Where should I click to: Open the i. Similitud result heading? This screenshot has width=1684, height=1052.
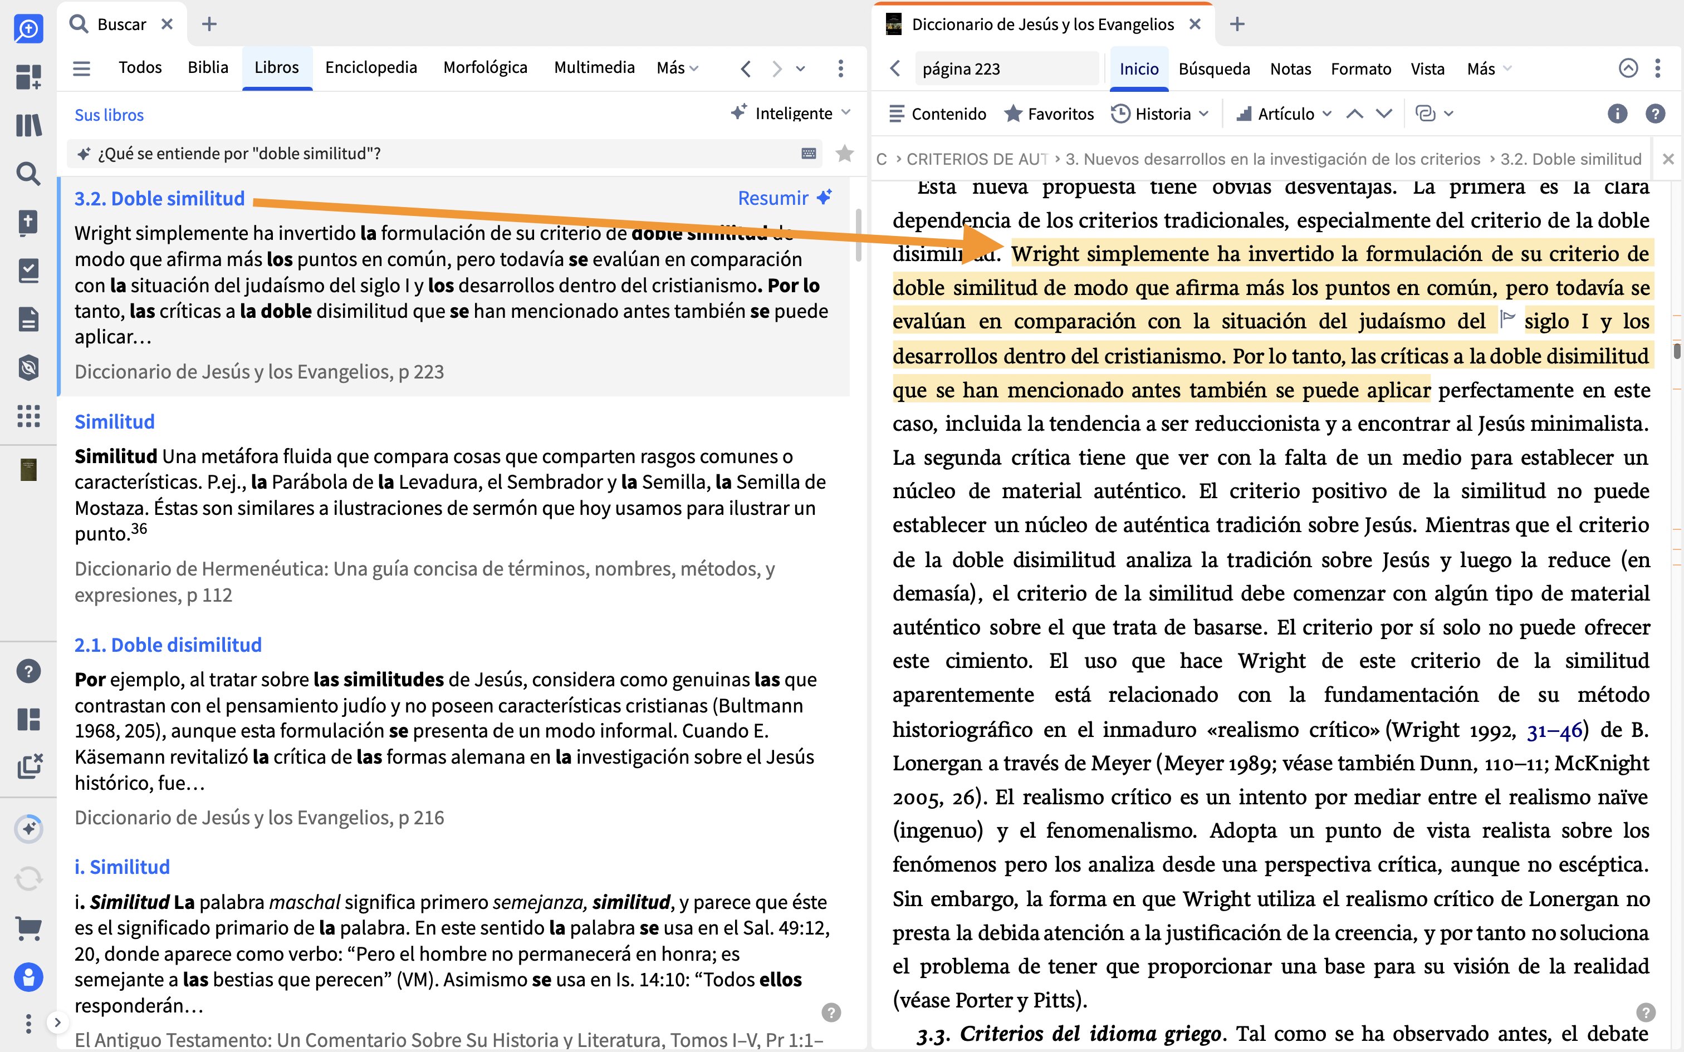[x=122, y=867]
